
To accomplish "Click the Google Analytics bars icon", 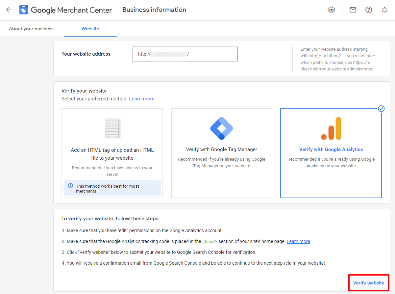I will 331,128.
